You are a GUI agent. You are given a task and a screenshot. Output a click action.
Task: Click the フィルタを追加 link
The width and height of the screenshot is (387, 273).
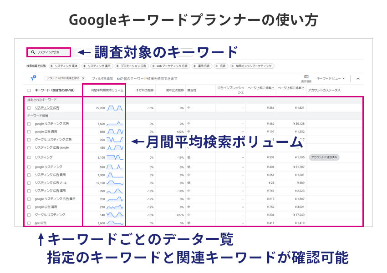click(x=102, y=79)
